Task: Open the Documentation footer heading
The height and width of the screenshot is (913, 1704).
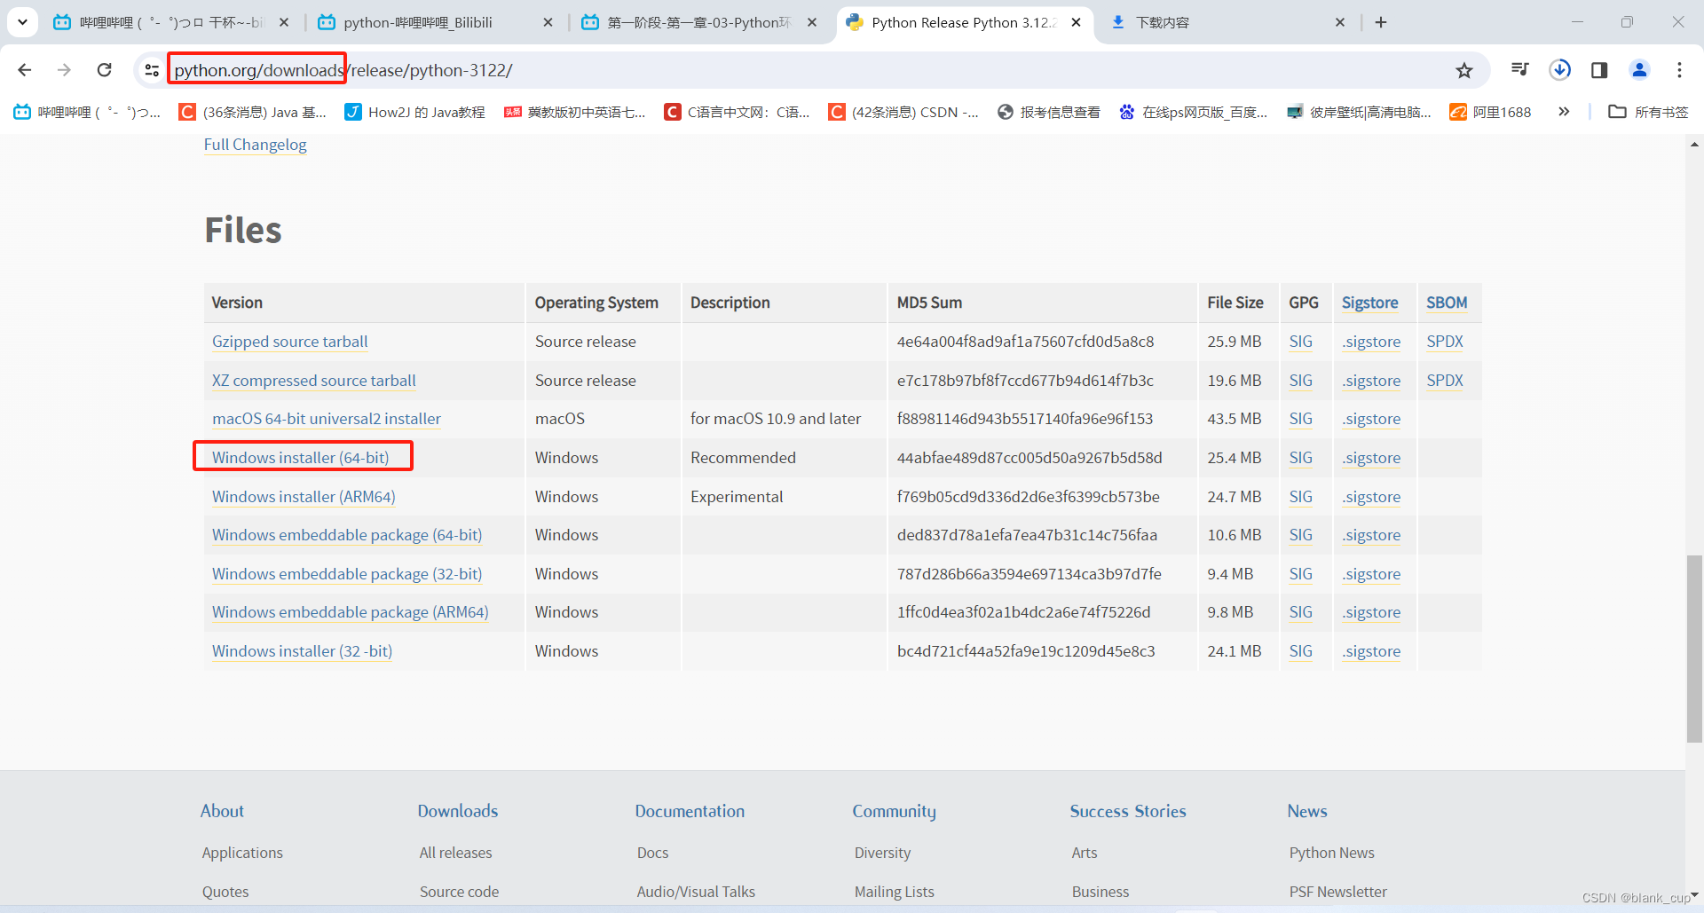Action: coord(690,811)
